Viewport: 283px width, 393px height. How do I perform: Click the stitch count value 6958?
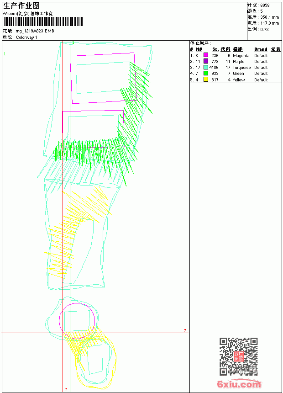pyautogui.click(x=265, y=5)
